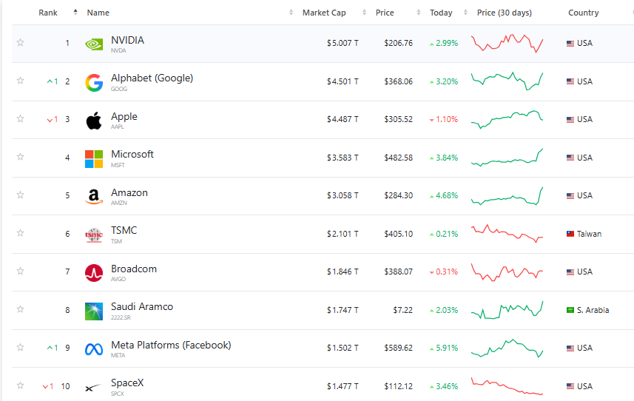634x401 pixels.
Task: Open the TSMC company link
Action: pos(124,230)
